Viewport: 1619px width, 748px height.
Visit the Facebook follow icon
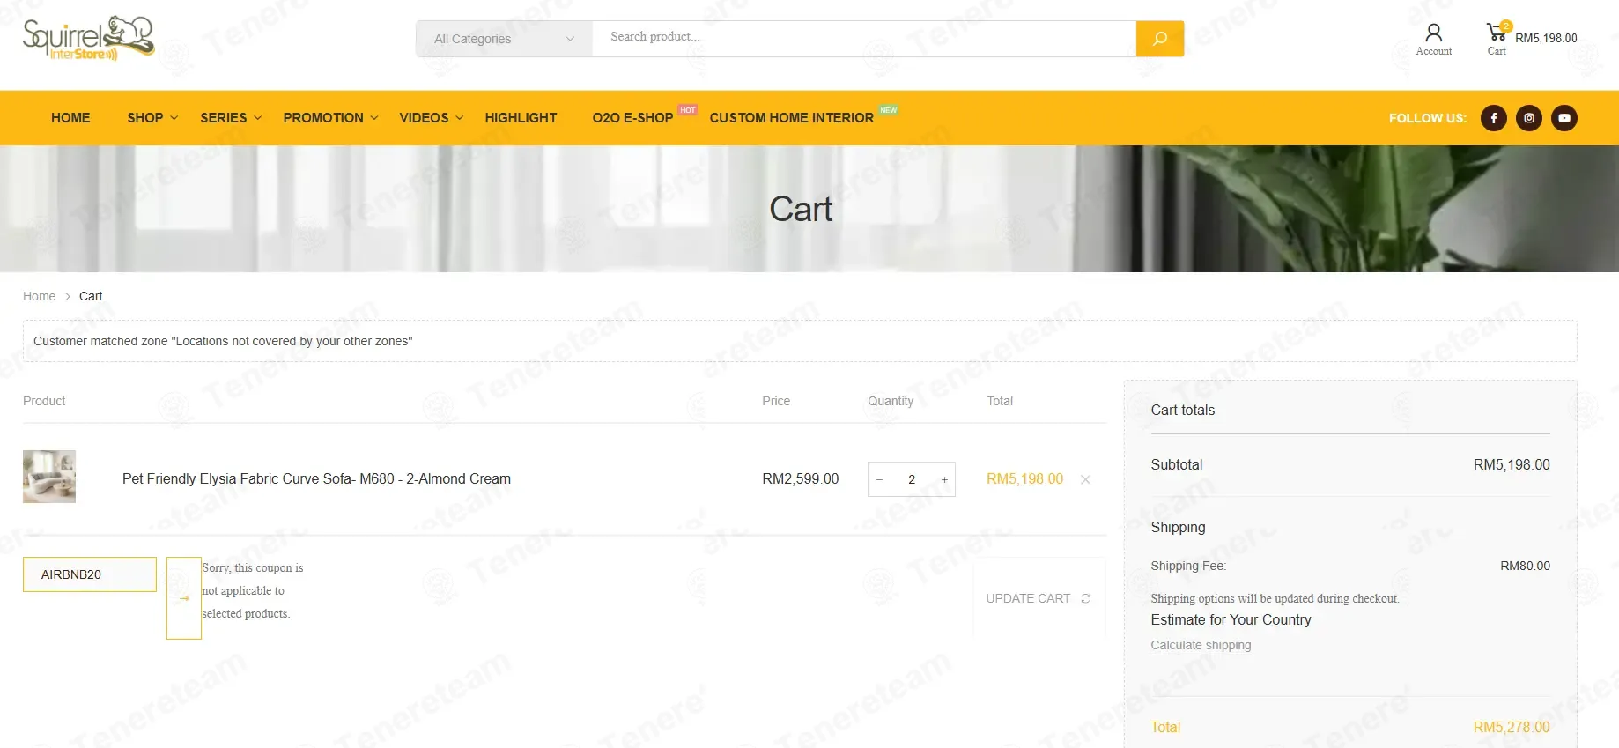[x=1494, y=118]
